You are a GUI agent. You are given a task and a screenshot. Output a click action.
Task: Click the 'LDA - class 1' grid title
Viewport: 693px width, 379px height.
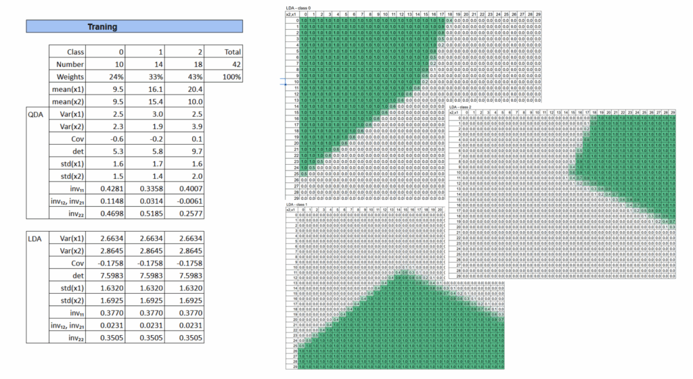296,205
